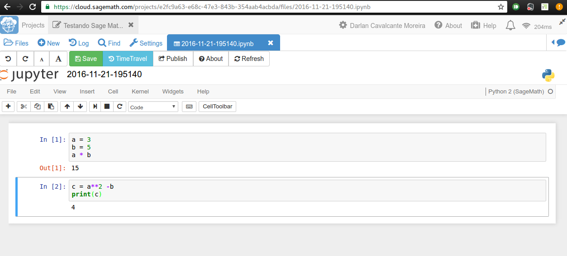The width and height of the screenshot is (567, 256).
Task: Open the Cell menu
Action: (x=113, y=91)
